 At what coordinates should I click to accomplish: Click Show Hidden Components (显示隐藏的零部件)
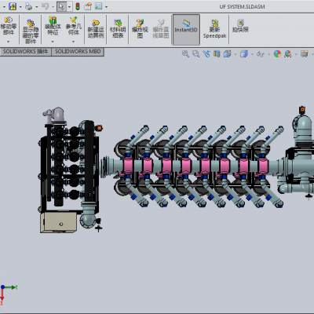click(x=31, y=31)
